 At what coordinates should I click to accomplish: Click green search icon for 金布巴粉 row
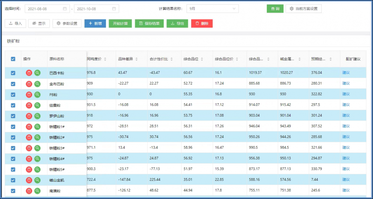point(37,84)
